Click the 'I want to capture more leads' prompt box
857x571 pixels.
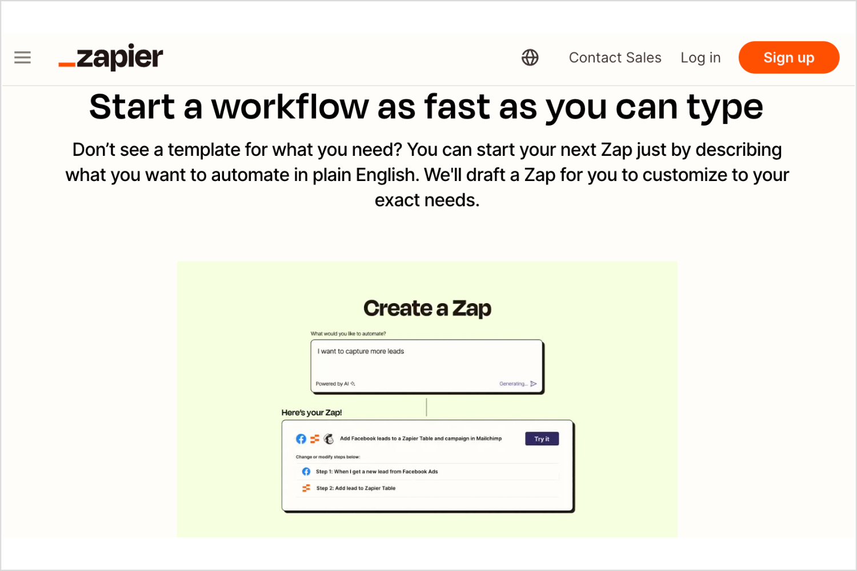coord(426,366)
